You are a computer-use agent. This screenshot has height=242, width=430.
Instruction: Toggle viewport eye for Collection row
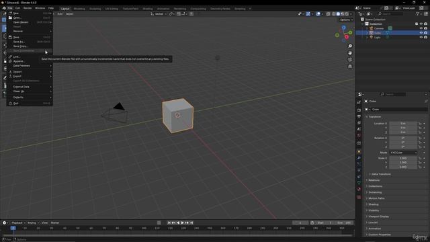[421, 24]
